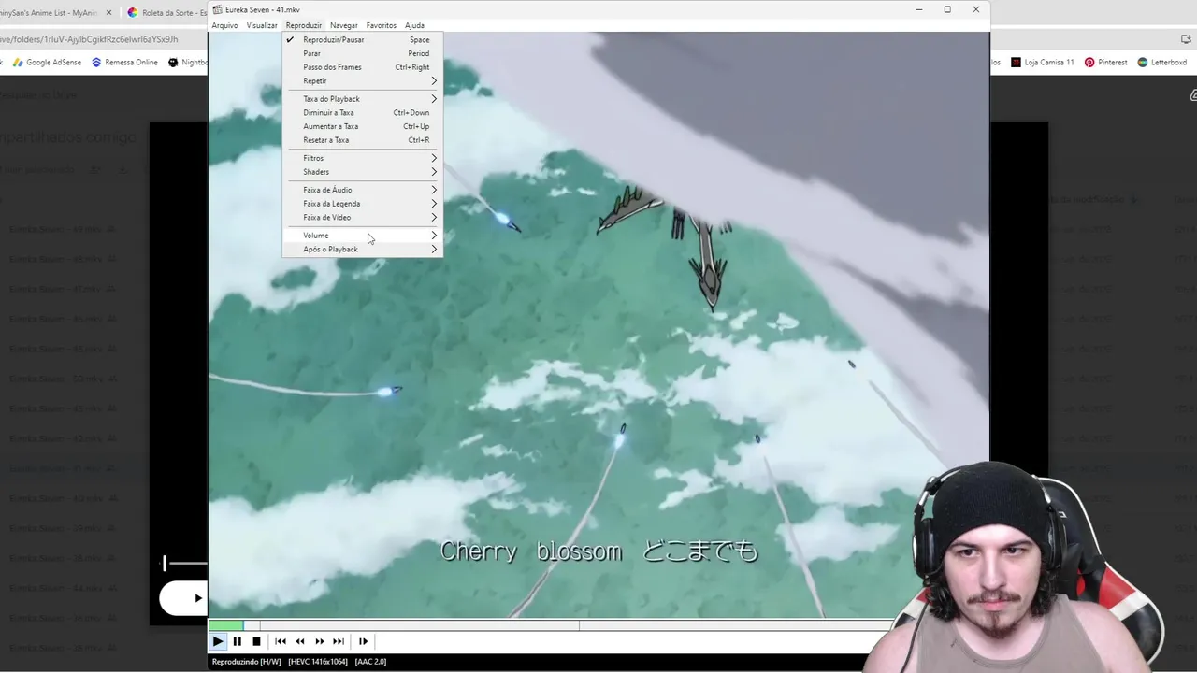This screenshot has width=1197, height=673.
Task: Step one frame forward icon
Action: [363, 641]
